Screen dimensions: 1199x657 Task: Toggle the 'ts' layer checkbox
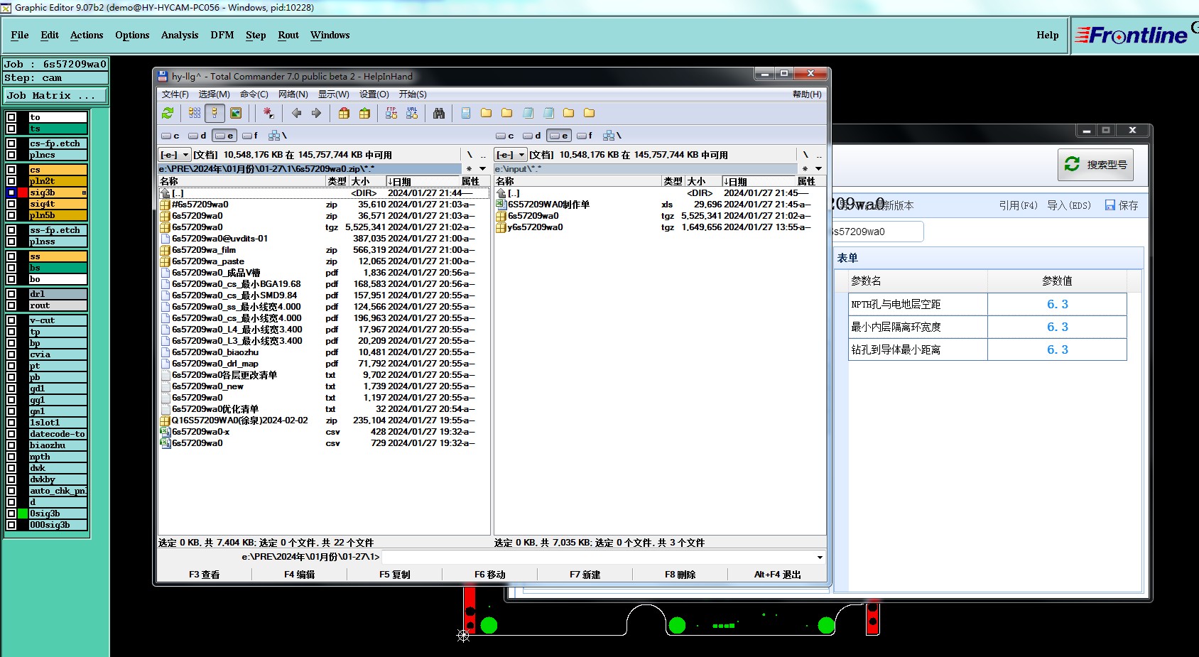tap(11, 129)
